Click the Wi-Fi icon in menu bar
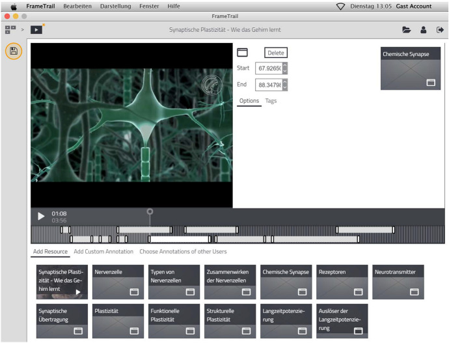This screenshot has height=343, width=449. coord(340,6)
